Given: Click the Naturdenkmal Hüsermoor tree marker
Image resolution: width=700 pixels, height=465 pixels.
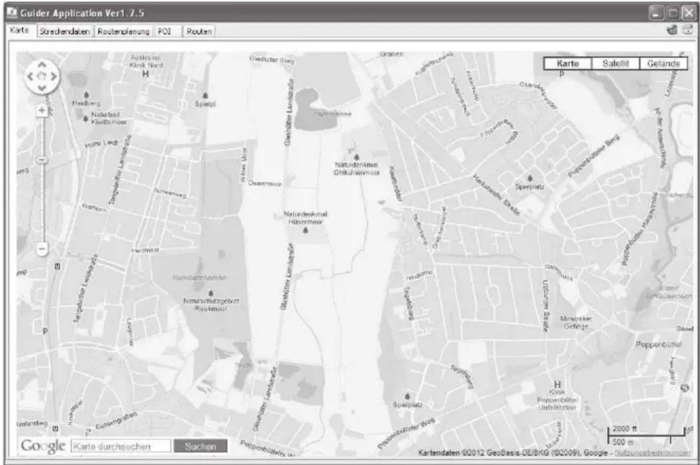Looking at the screenshot, I should tap(305, 230).
